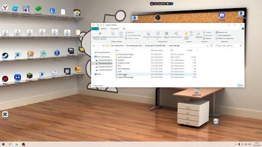Open the Windows Start menu
The image size is (262, 147).
(x=3, y=144)
